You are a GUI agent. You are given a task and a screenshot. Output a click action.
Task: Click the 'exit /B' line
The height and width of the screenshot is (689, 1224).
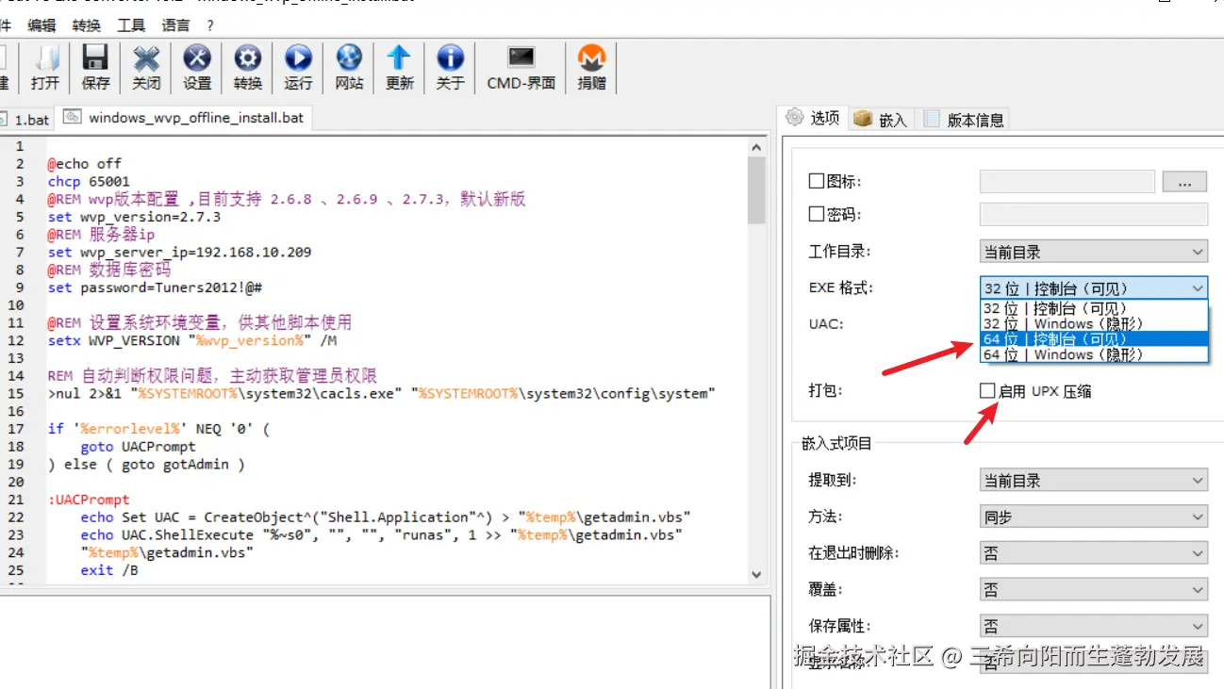[109, 570]
